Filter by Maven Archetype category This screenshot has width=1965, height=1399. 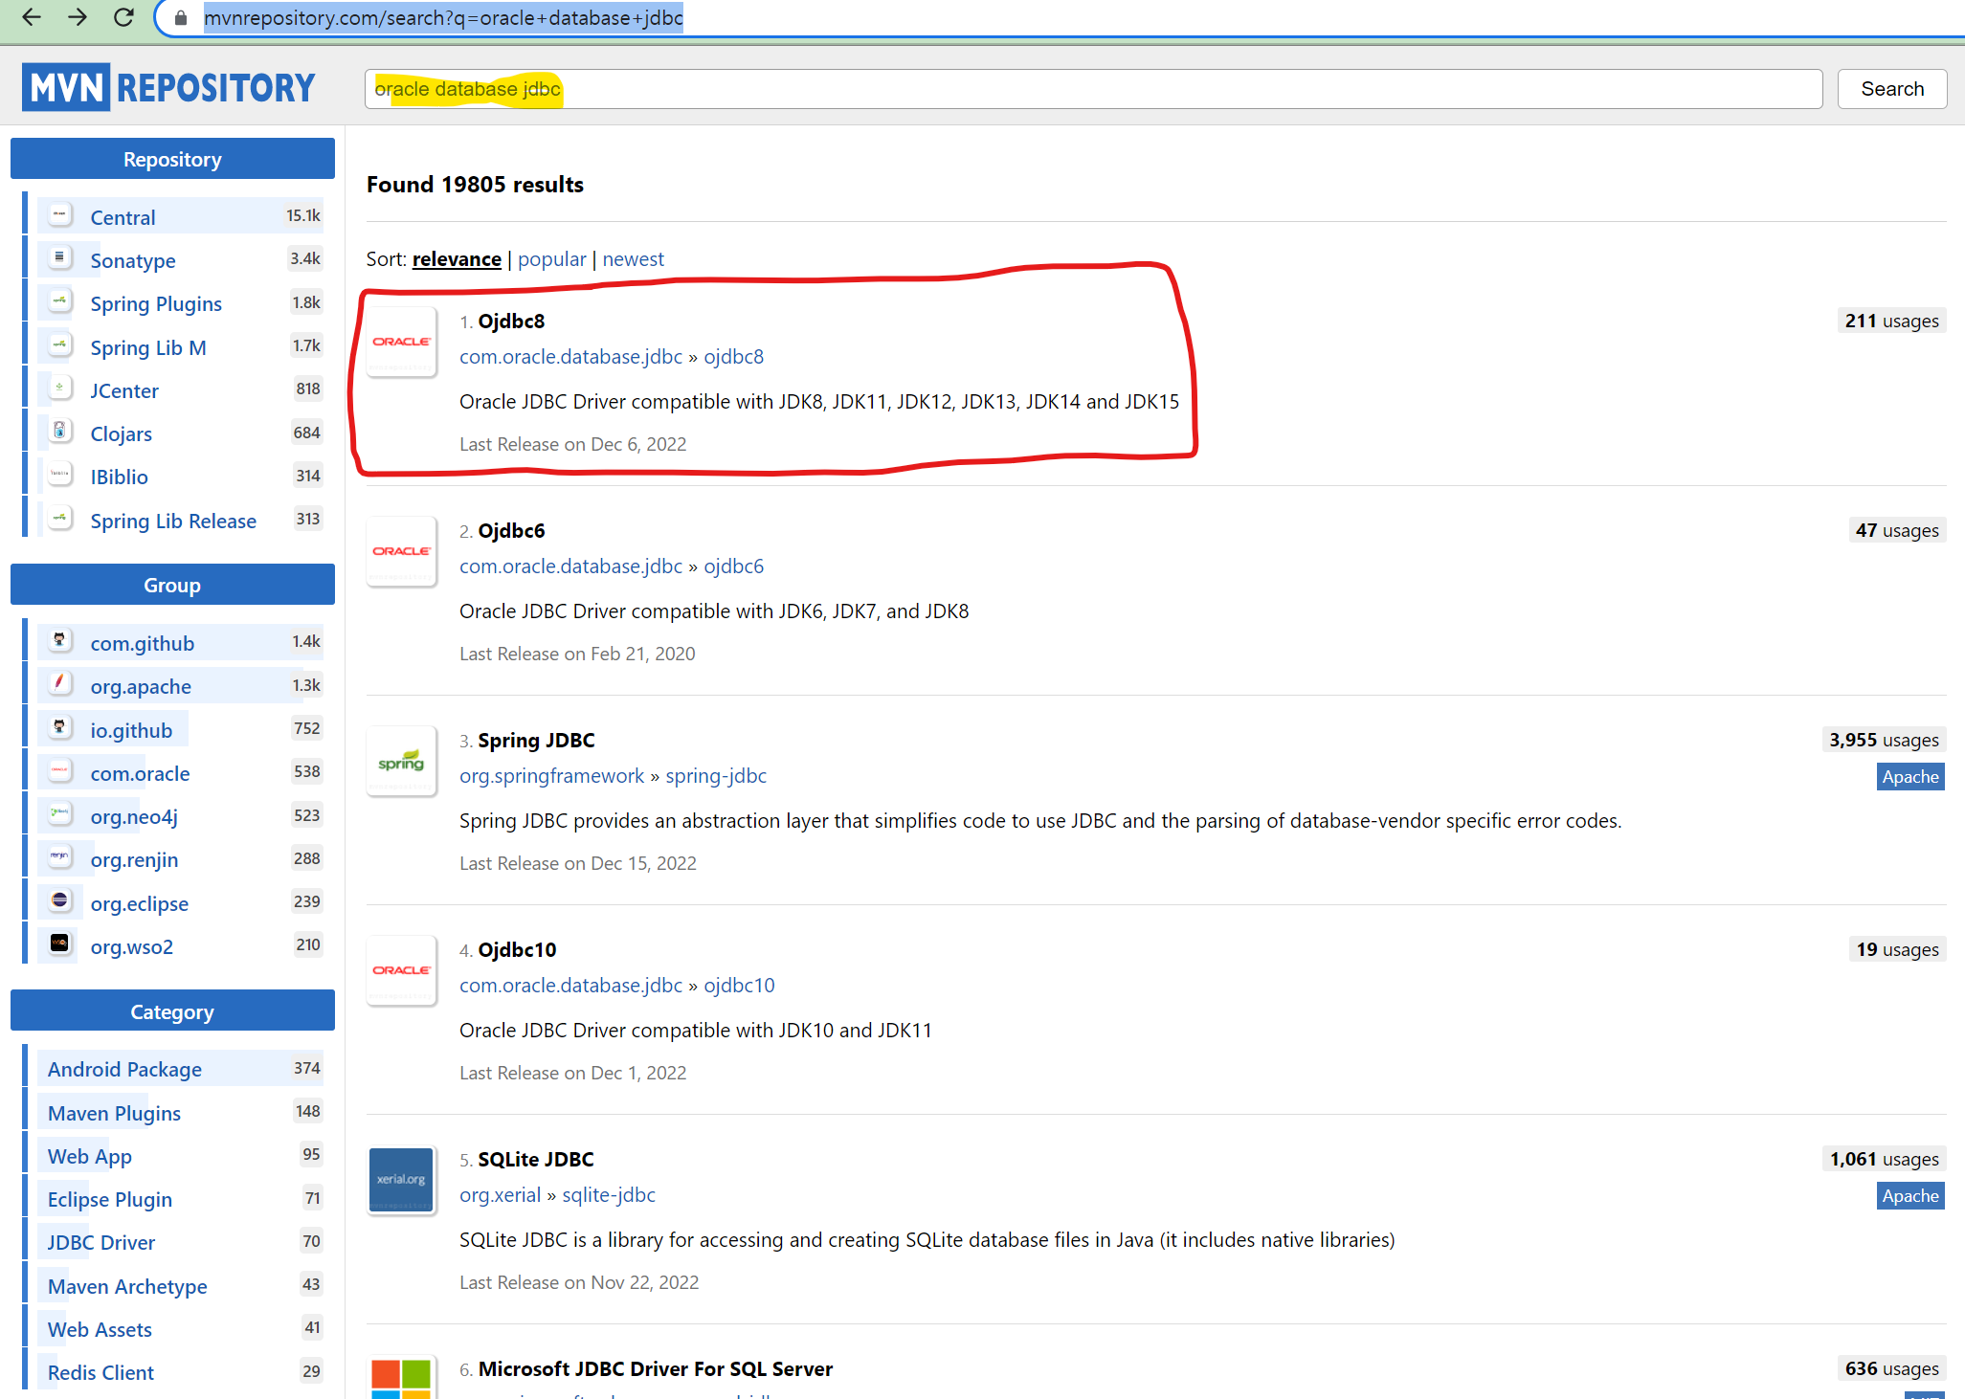127,1286
